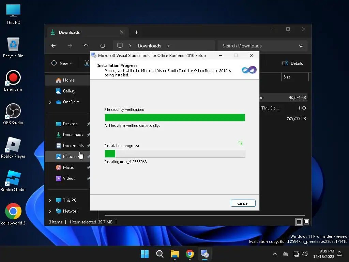Open the Windows Start menu

[145, 254]
